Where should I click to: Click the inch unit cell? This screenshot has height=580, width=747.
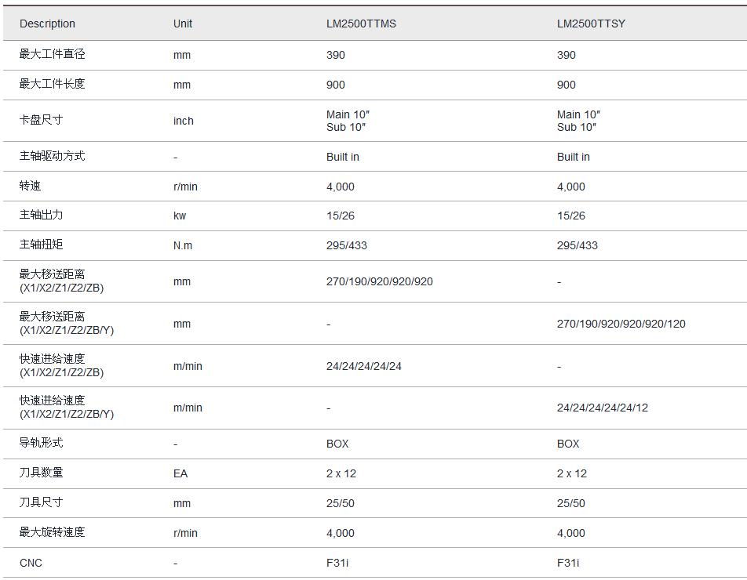pos(183,121)
